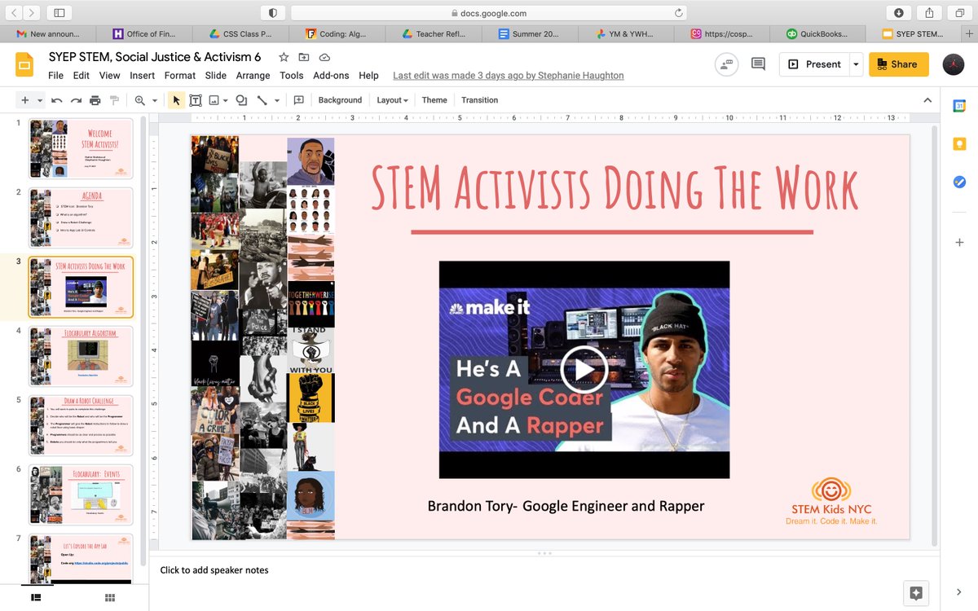978x611 pixels.
Task: Open the comment history icon
Action: pos(759,64)
